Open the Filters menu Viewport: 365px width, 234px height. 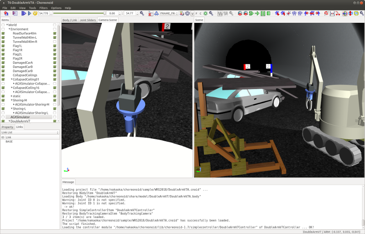click(43, 8)
